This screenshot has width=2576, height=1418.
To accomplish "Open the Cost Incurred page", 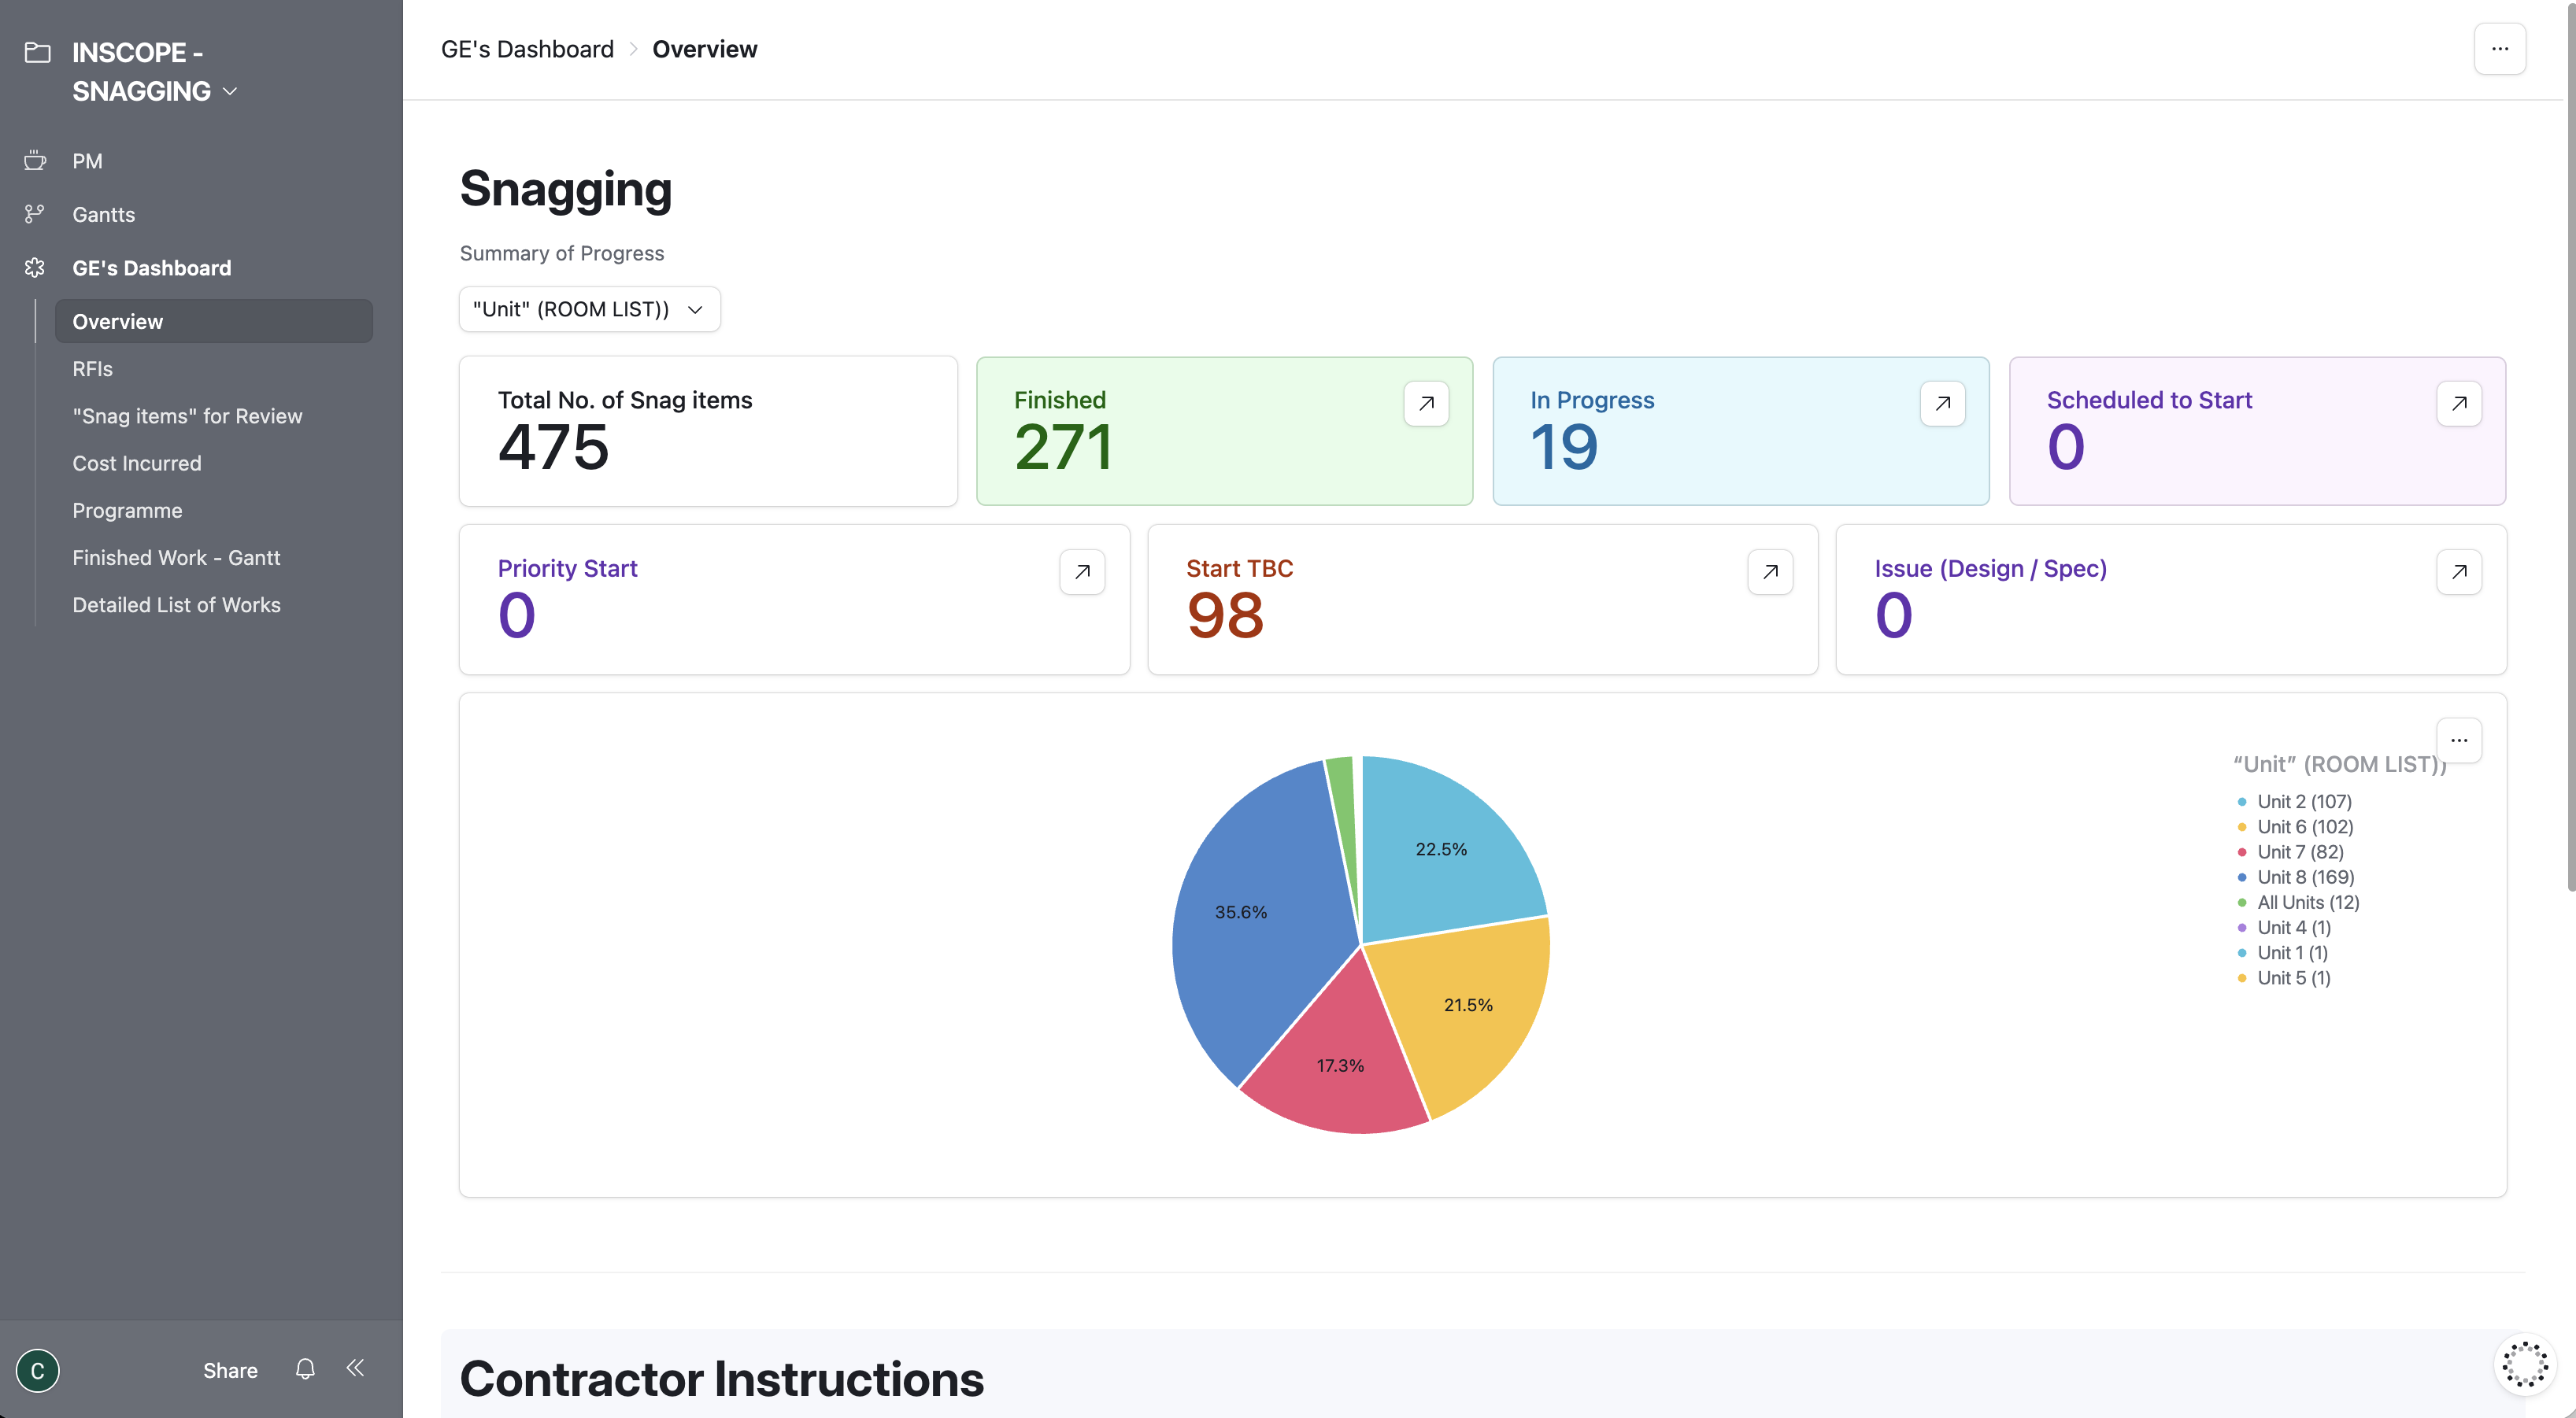I will pos(136,463).
